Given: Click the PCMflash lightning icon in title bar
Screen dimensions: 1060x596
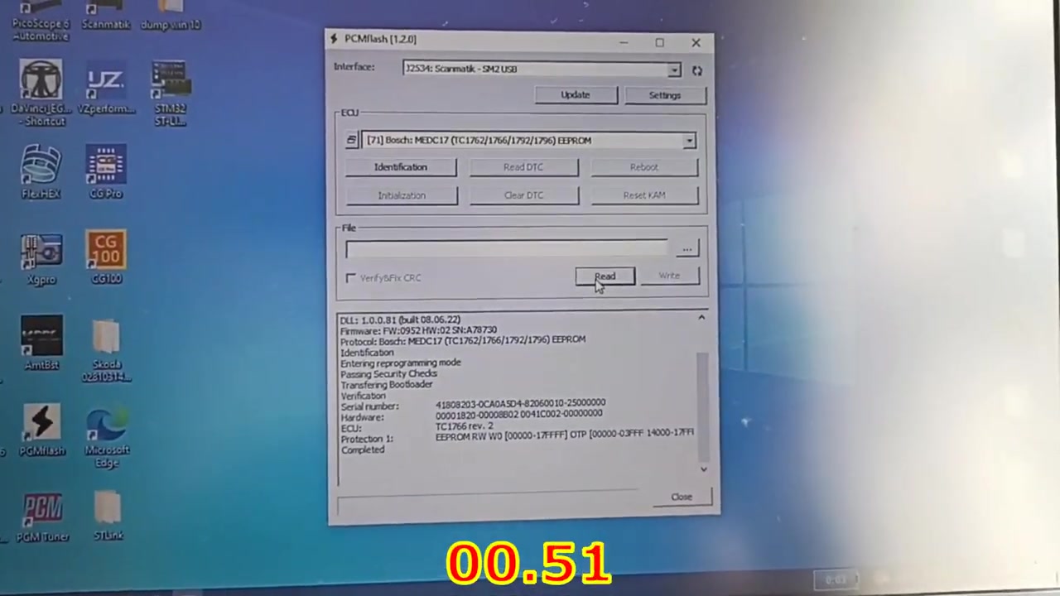Looking at the screenshot, I should pos(334,38).
